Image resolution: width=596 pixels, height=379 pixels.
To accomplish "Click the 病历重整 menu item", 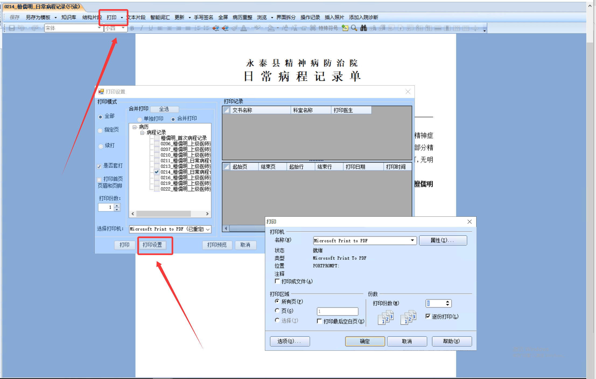I will [242, 17].
